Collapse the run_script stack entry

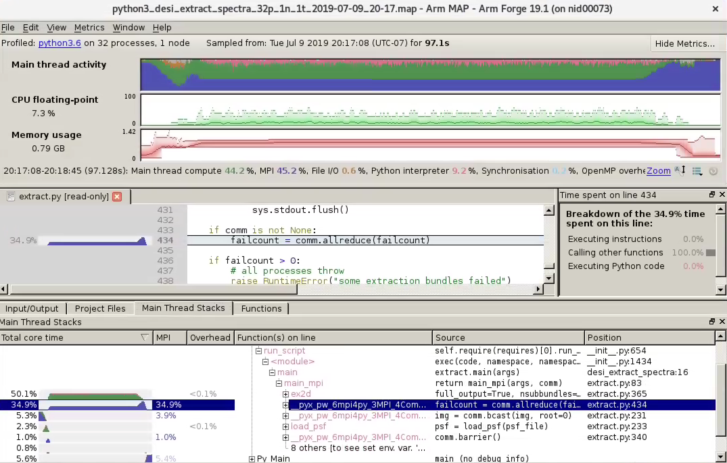pos(258,350)
